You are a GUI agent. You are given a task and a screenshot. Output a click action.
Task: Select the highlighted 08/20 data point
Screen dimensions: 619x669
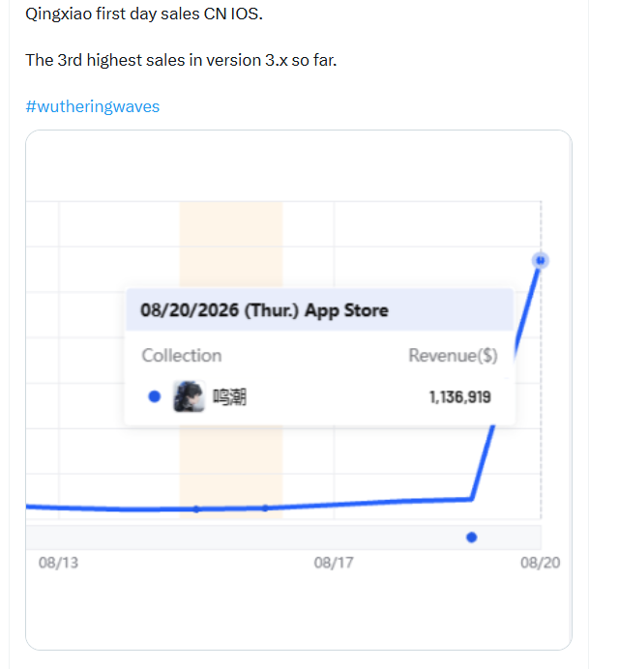[541, 260]
